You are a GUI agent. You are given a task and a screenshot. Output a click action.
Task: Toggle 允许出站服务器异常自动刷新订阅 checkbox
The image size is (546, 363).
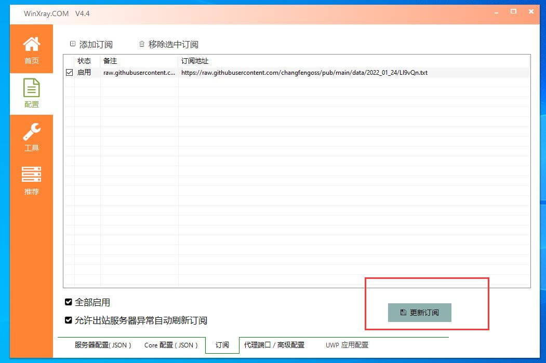point(69,320)
